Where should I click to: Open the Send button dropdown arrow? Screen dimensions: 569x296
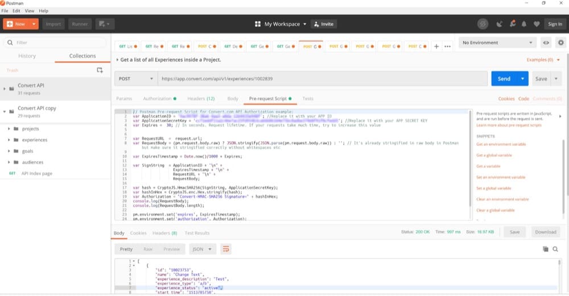coord(522,79)
